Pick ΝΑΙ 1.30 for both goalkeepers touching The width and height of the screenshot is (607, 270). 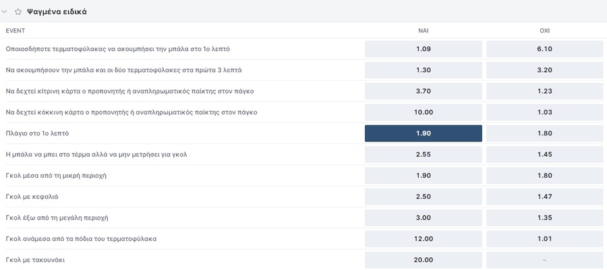click(424, 70)
